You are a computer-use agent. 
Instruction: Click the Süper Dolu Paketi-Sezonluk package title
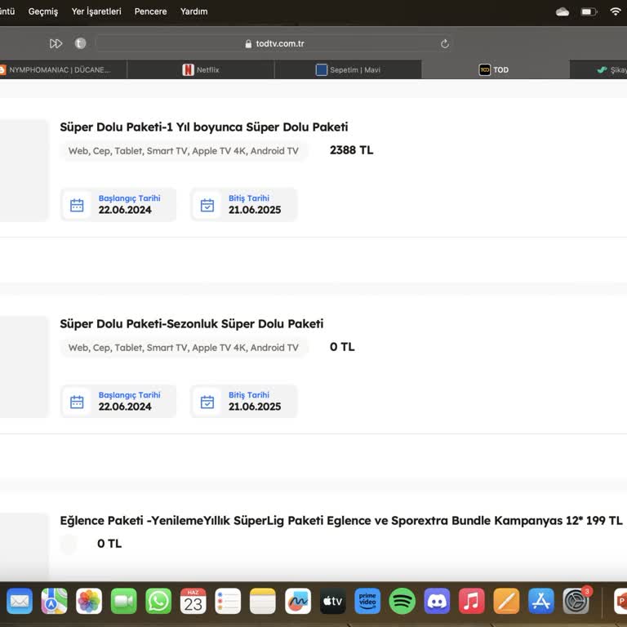[x=191, y=324]
